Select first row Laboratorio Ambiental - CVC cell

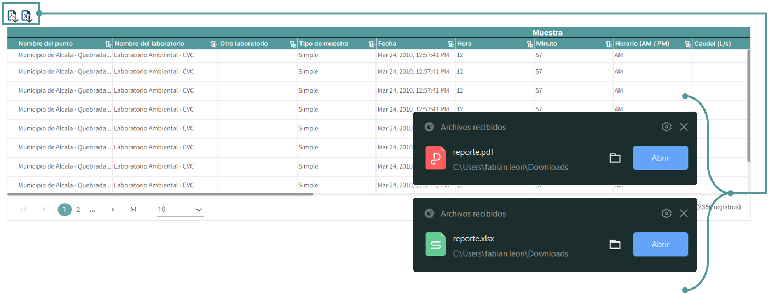[x=165, y=55]
